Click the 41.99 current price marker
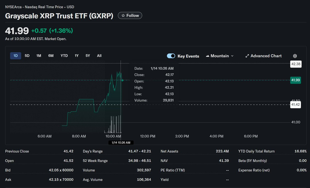 (x=295, y=80)
